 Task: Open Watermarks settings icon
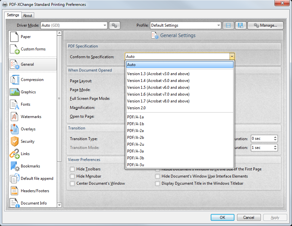point(14,117)
